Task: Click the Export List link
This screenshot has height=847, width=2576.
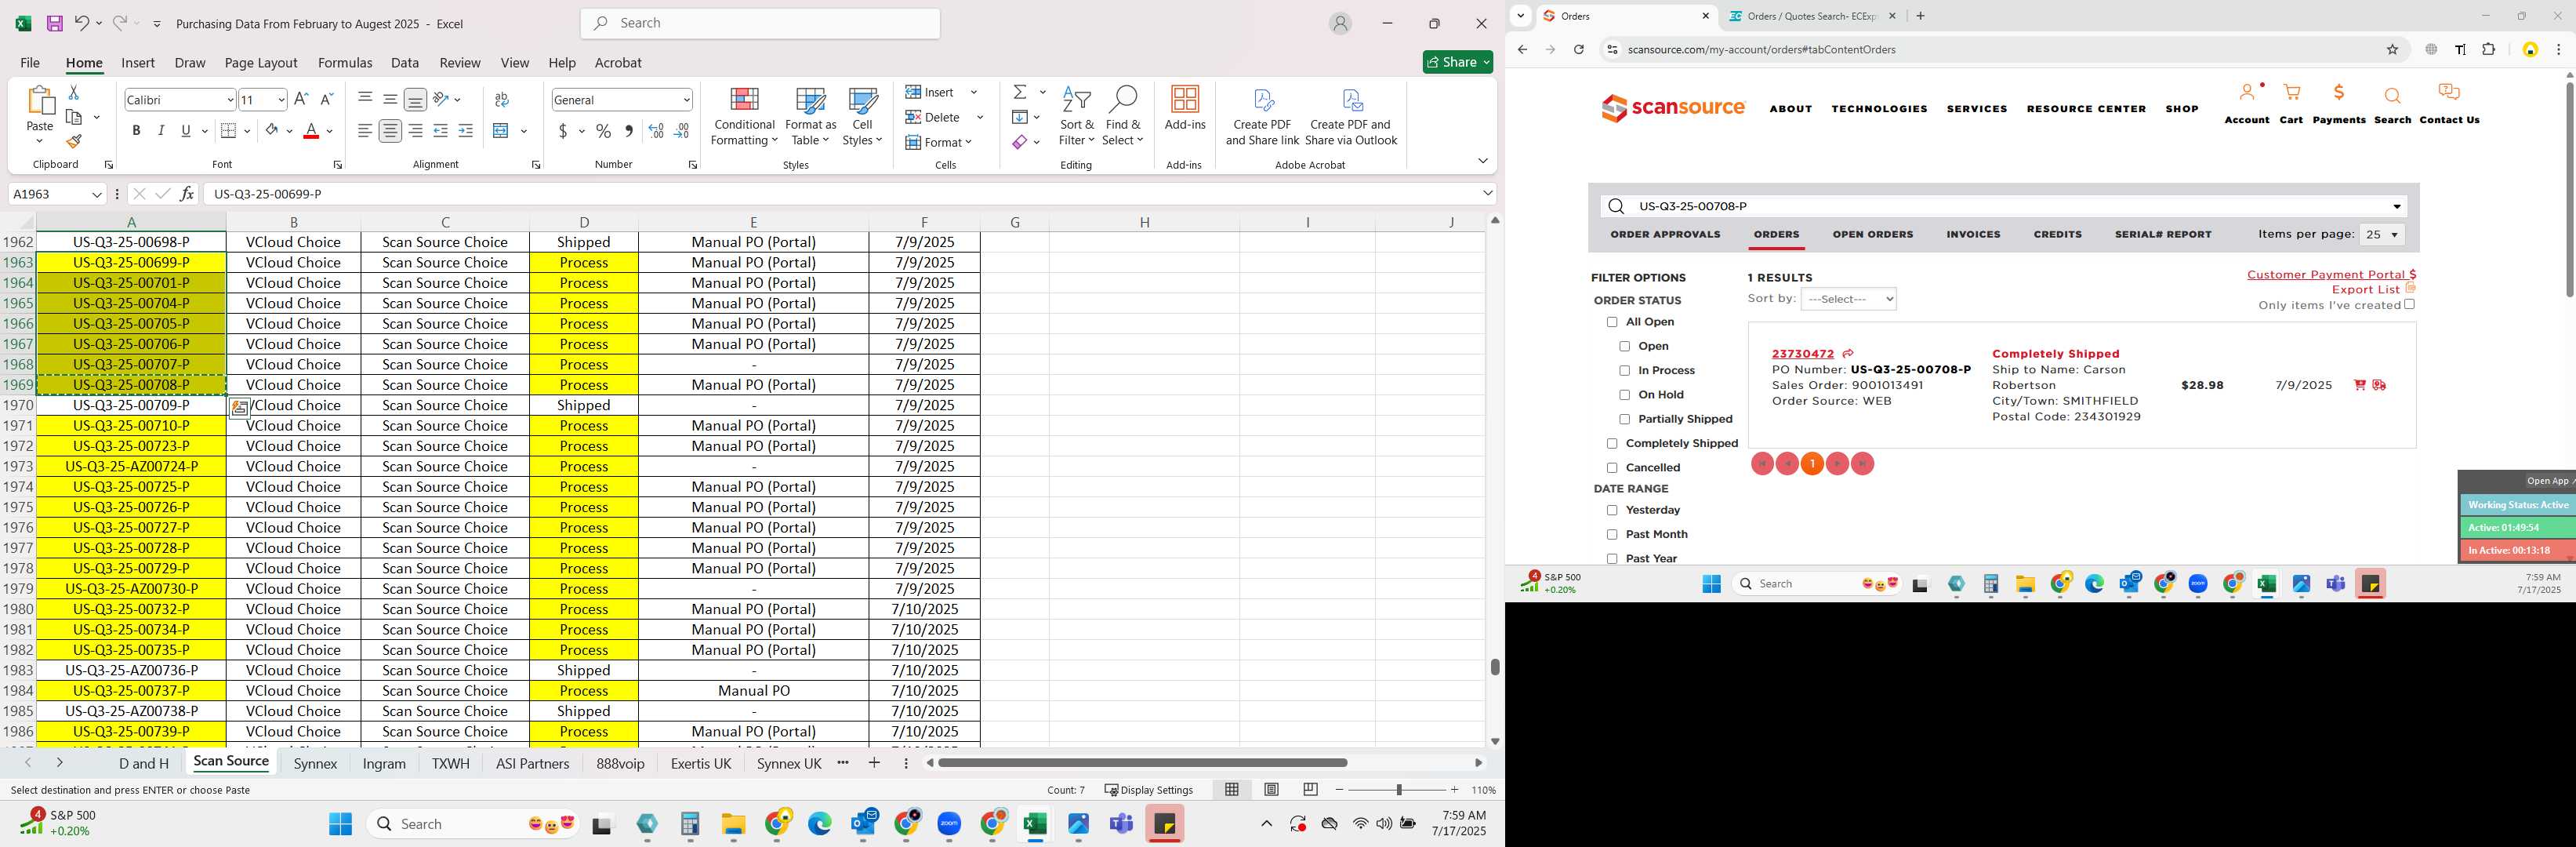Action: [x=2365, y=290]
